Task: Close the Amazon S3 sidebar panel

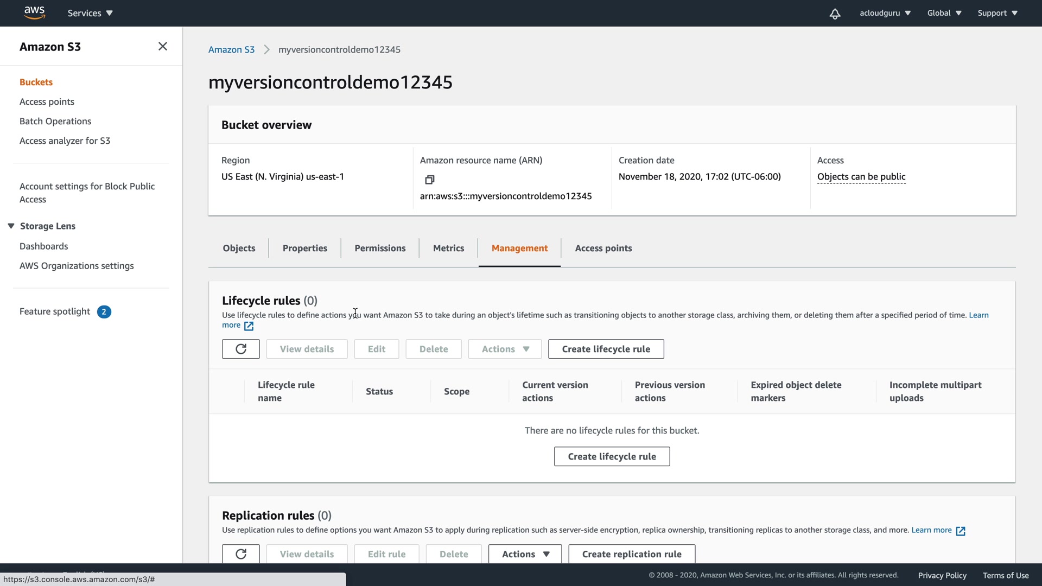Action: coord(162,47)
